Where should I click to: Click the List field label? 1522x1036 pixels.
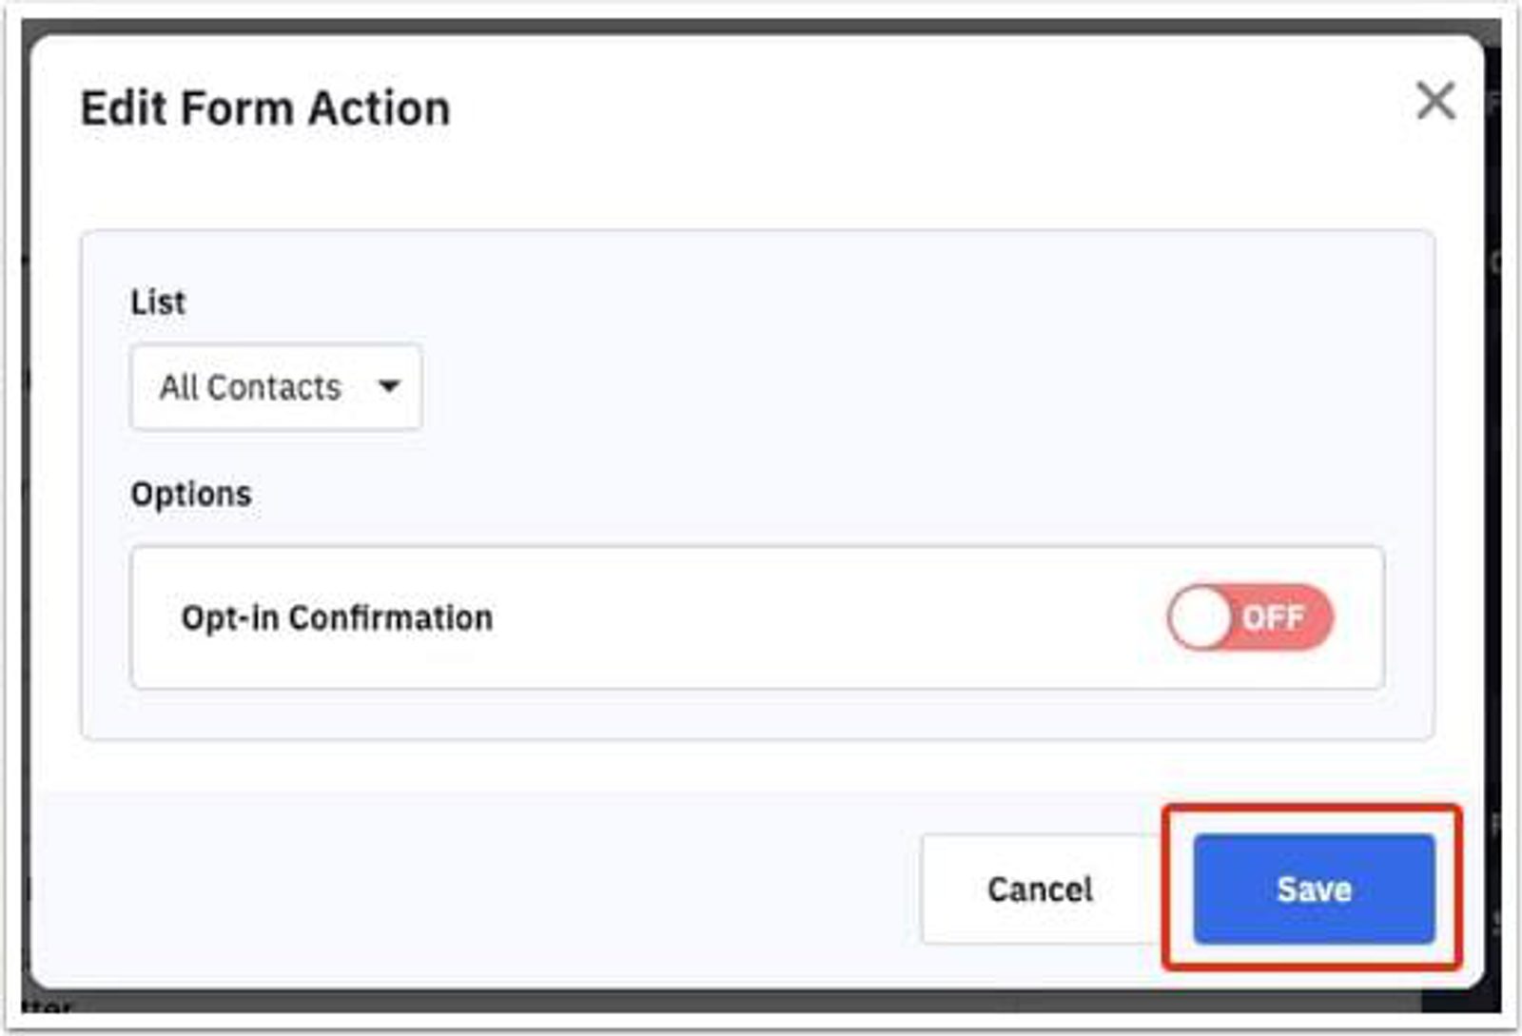tap(158, 303)
